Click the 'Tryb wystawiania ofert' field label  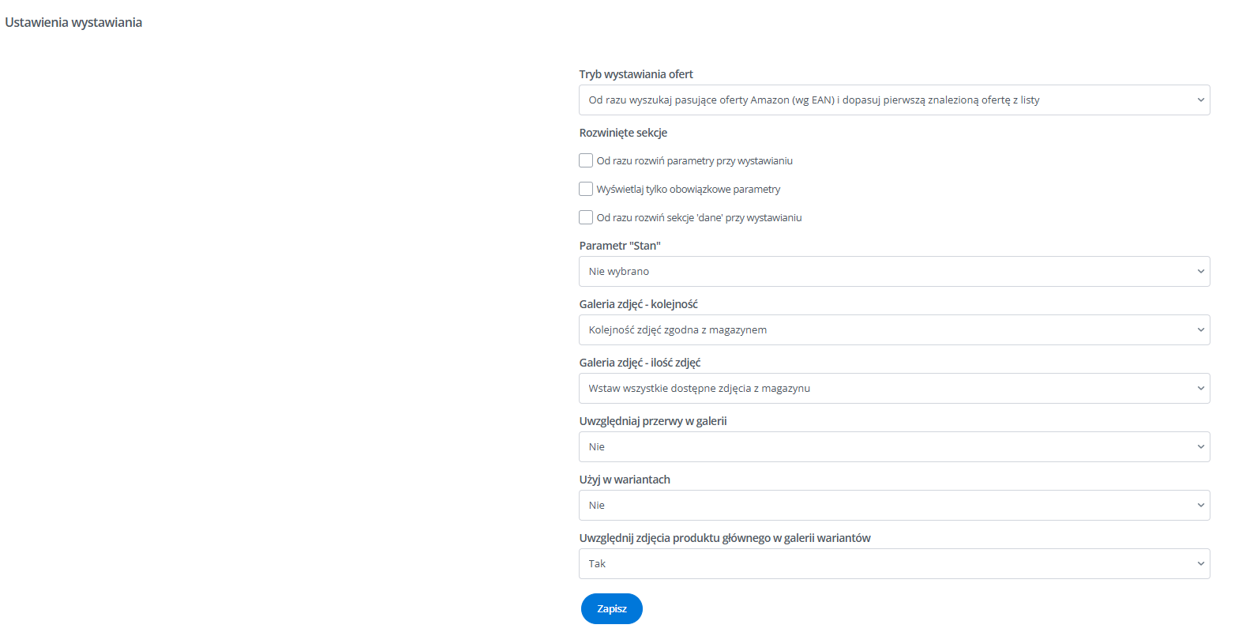pyautogui.click(x=636, y=74)
